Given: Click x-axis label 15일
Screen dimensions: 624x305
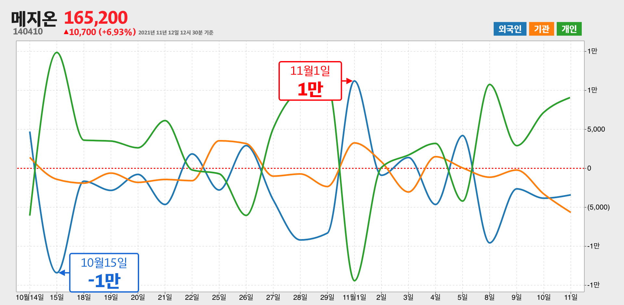Looking at the screenshot, I should [57, 297].
